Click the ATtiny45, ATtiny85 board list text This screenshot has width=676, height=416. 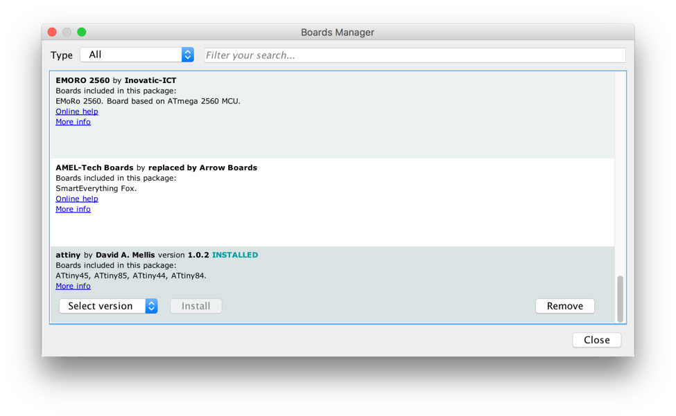click(x=131, y=275)
